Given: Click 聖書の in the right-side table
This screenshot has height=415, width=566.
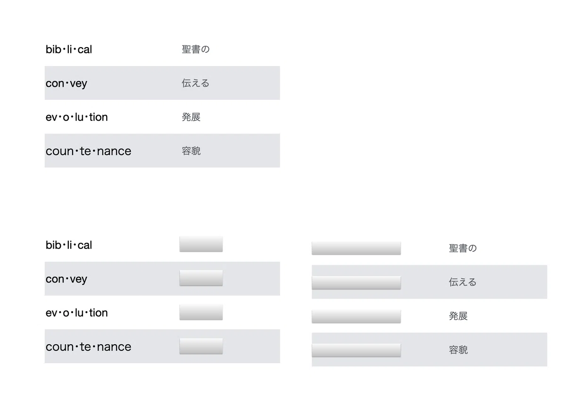Looking at the screenshot, I should (463, 248).
